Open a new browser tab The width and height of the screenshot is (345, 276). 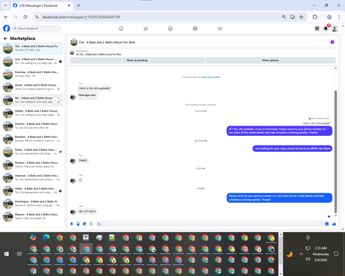79,6
